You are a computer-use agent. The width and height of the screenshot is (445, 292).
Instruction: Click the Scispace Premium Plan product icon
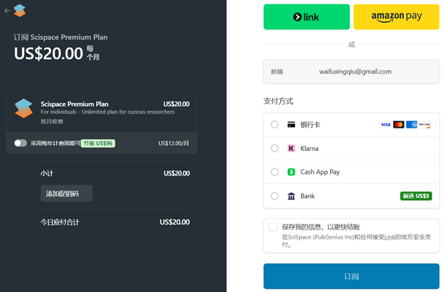24,108
